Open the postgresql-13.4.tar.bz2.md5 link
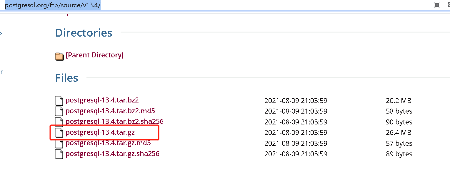The height and width of the screenshot is (190, 450). (x=110, y=111)
